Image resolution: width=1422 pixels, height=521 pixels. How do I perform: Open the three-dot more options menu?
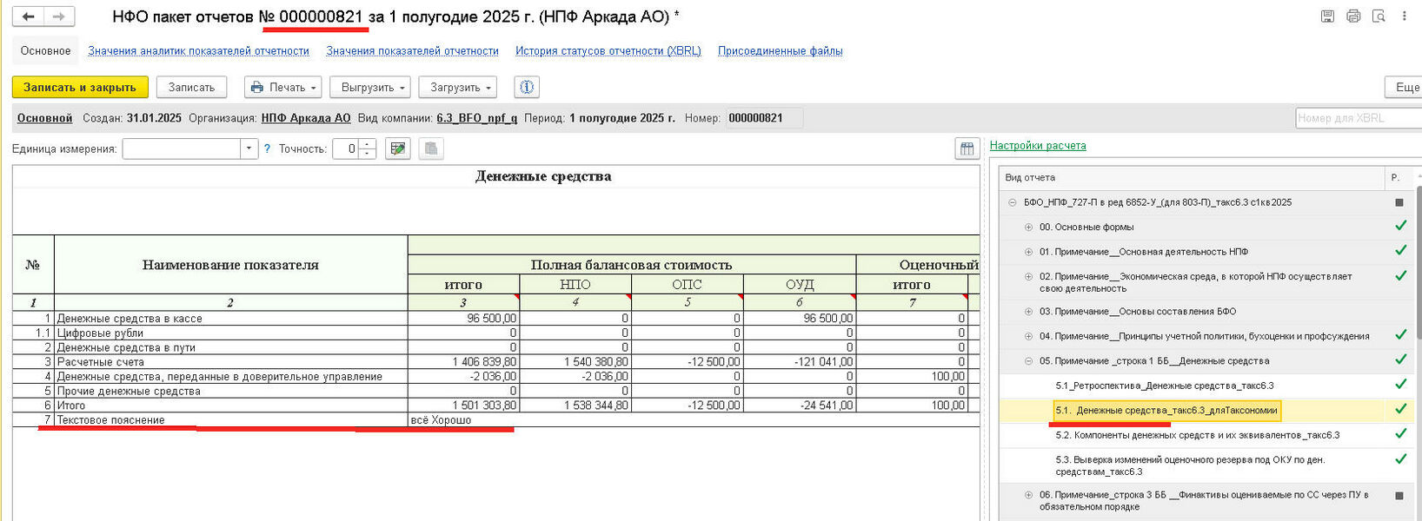coord(1404,16)
